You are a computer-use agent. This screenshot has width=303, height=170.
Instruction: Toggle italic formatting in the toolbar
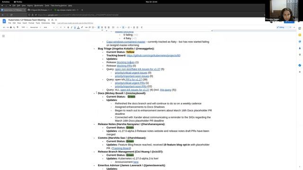(x=71, y=27)
